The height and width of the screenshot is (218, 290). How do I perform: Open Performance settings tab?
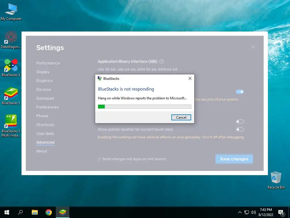click(48, 63)
